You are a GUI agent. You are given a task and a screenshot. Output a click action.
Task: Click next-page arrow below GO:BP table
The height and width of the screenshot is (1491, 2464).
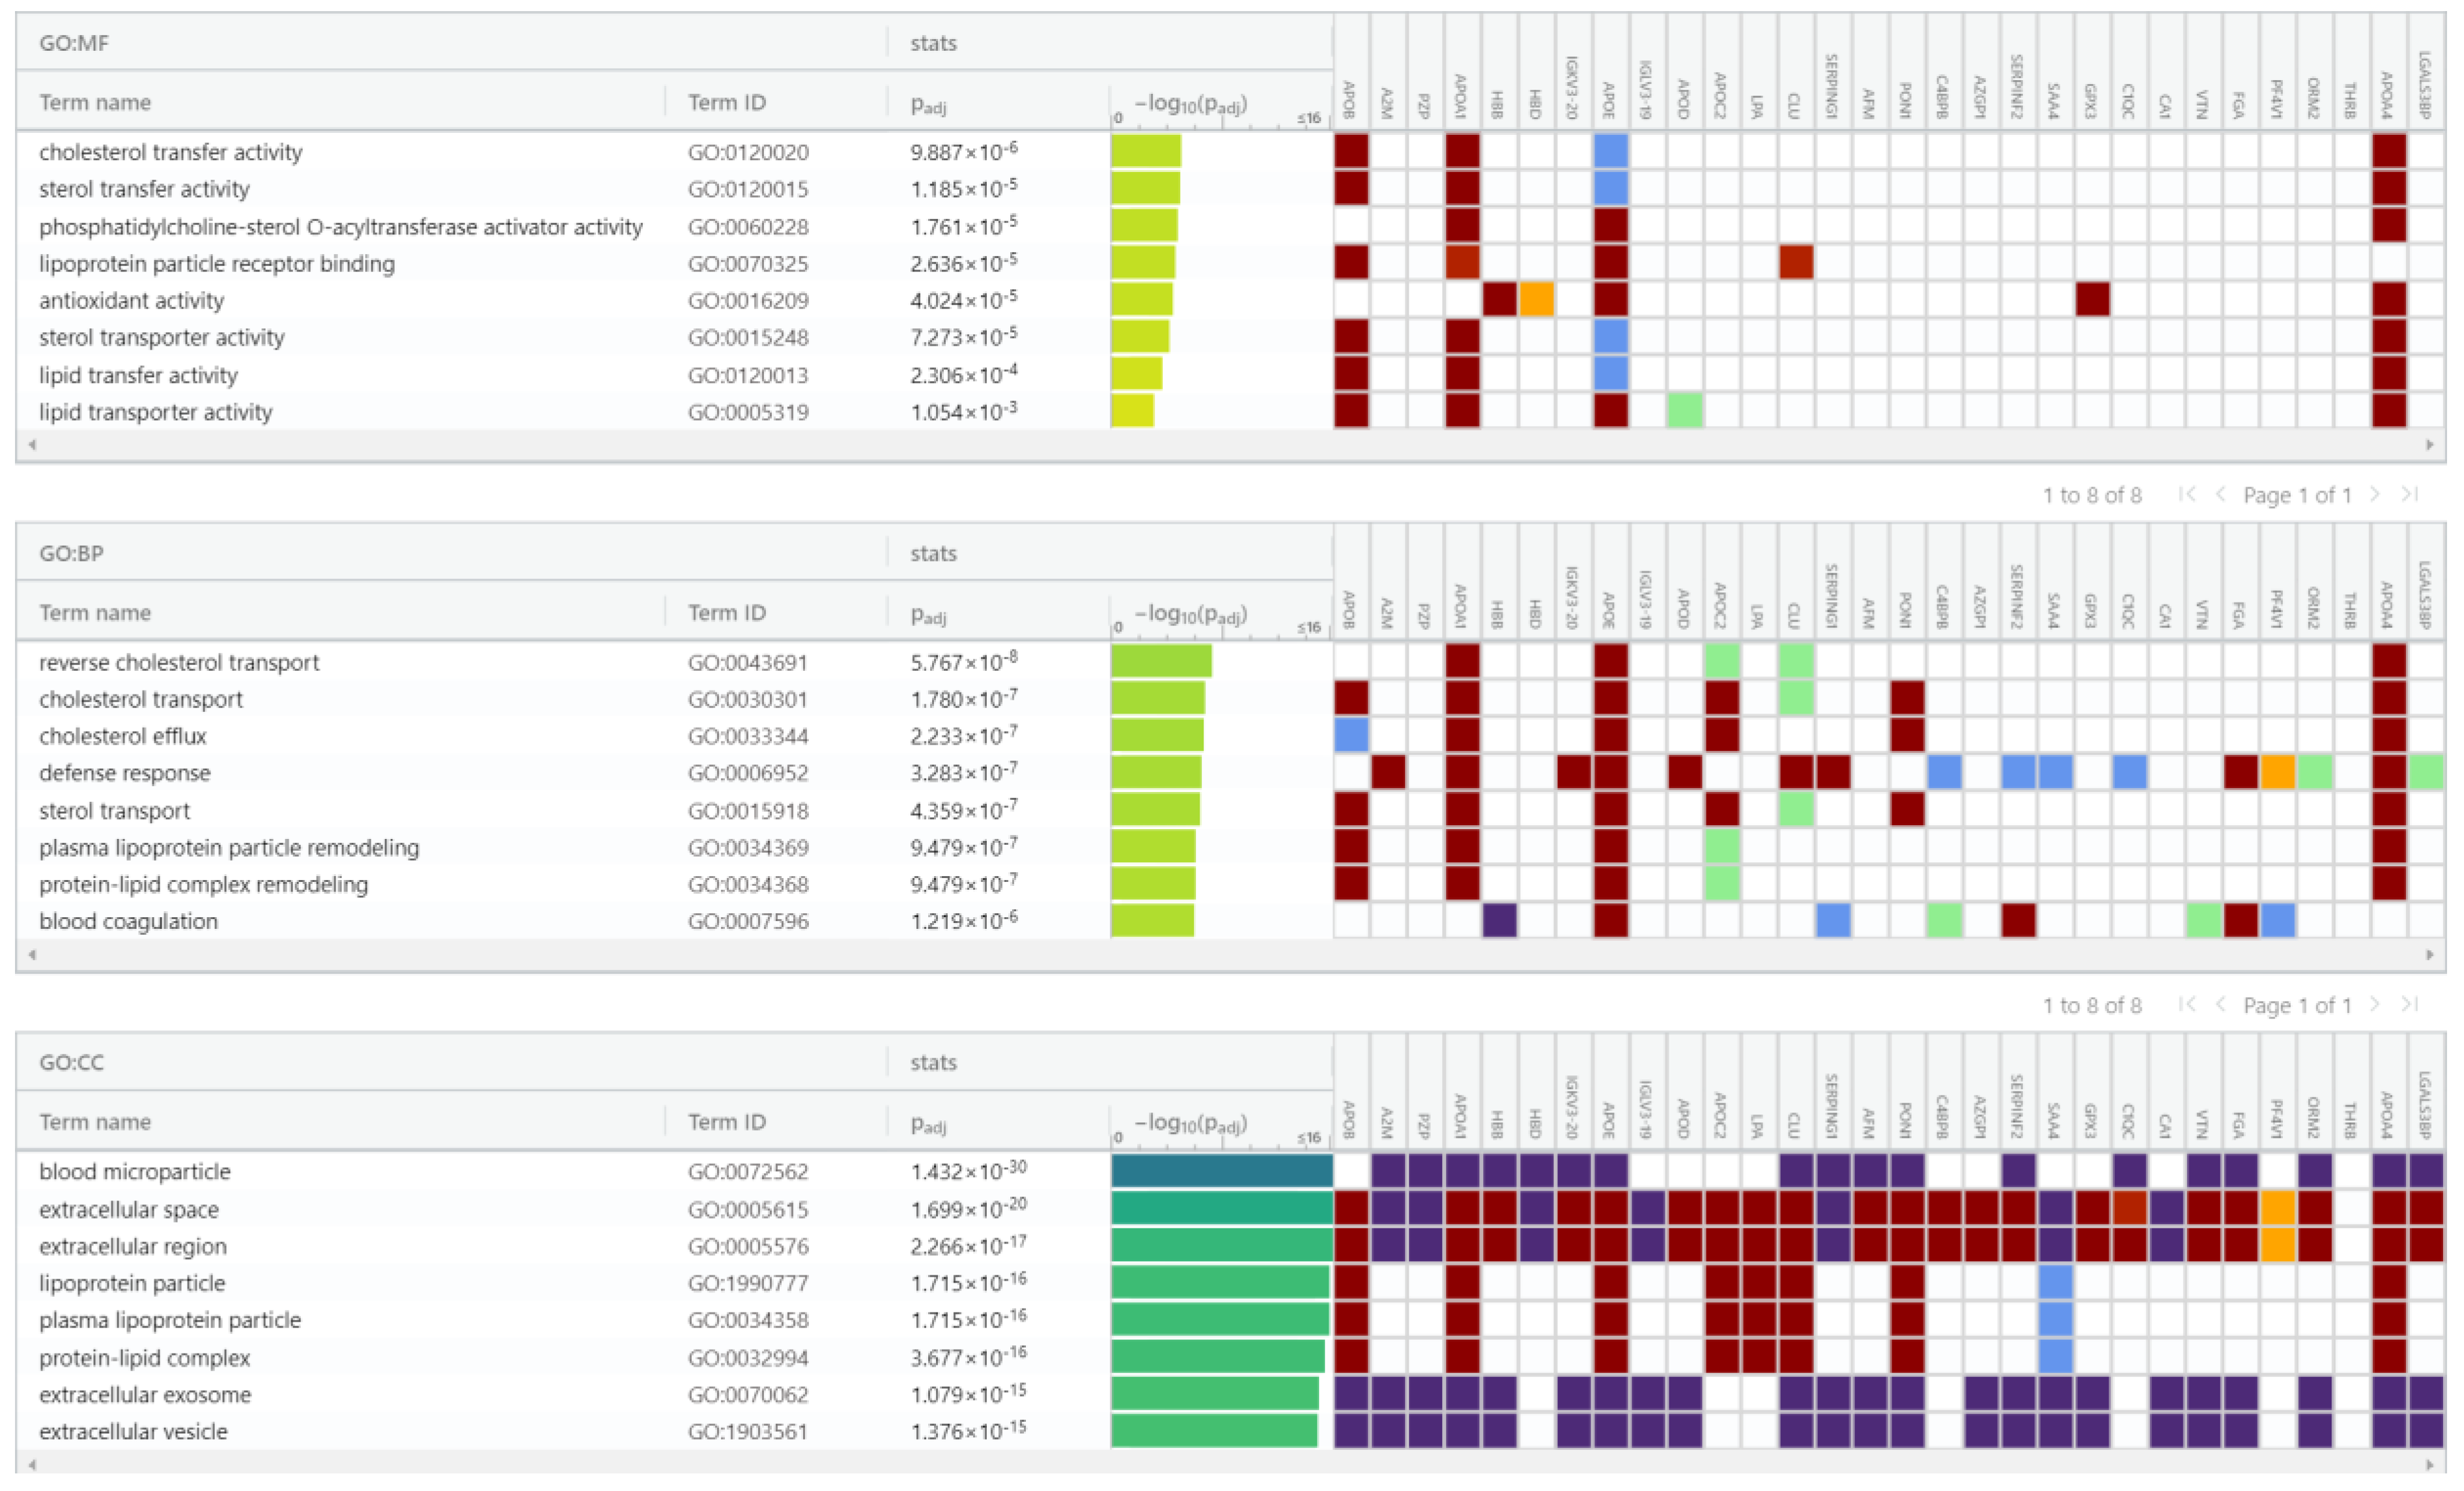(2375, 1004)
